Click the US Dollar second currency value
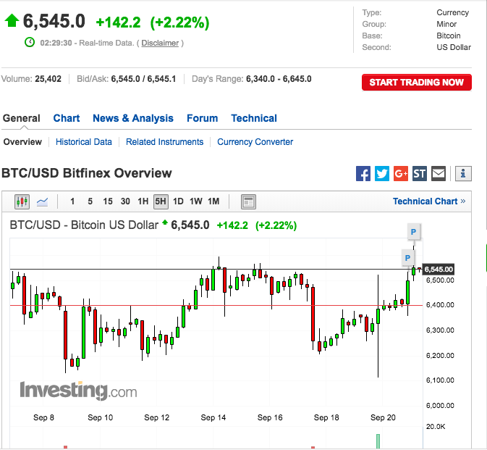Viewport: 487px width, 450px height. coord(454,48)
